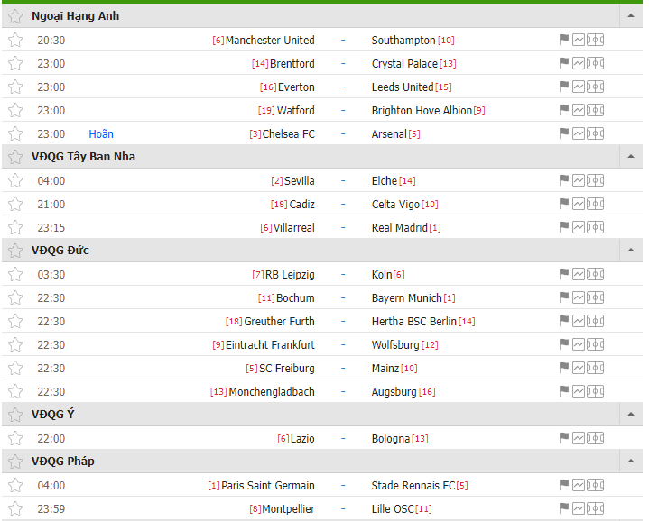Click the Manchester United team name
The image size is (649, 521).
click(270, 40)
